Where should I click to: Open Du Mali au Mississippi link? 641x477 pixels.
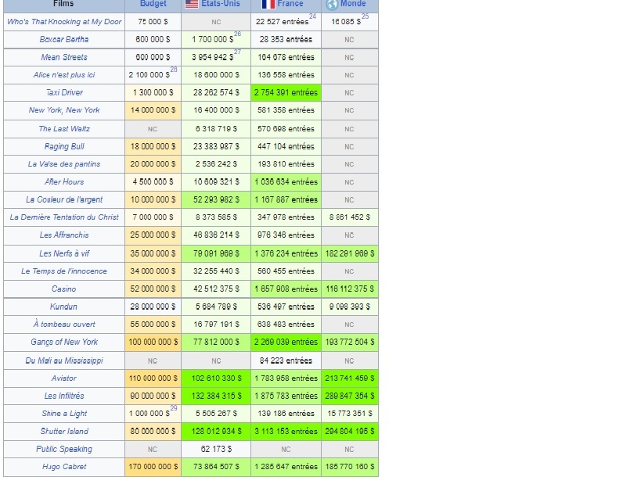click(x=64, y=360)
